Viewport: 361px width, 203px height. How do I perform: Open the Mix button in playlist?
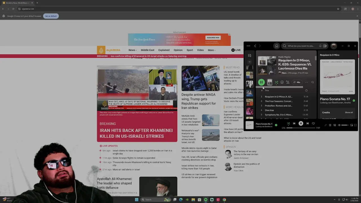297,82
